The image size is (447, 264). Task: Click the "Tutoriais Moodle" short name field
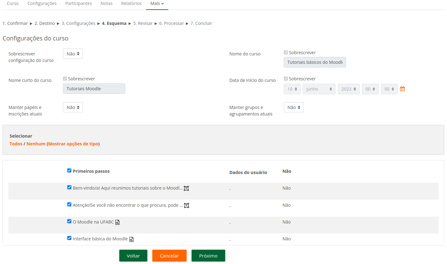[x=94, y=88]
